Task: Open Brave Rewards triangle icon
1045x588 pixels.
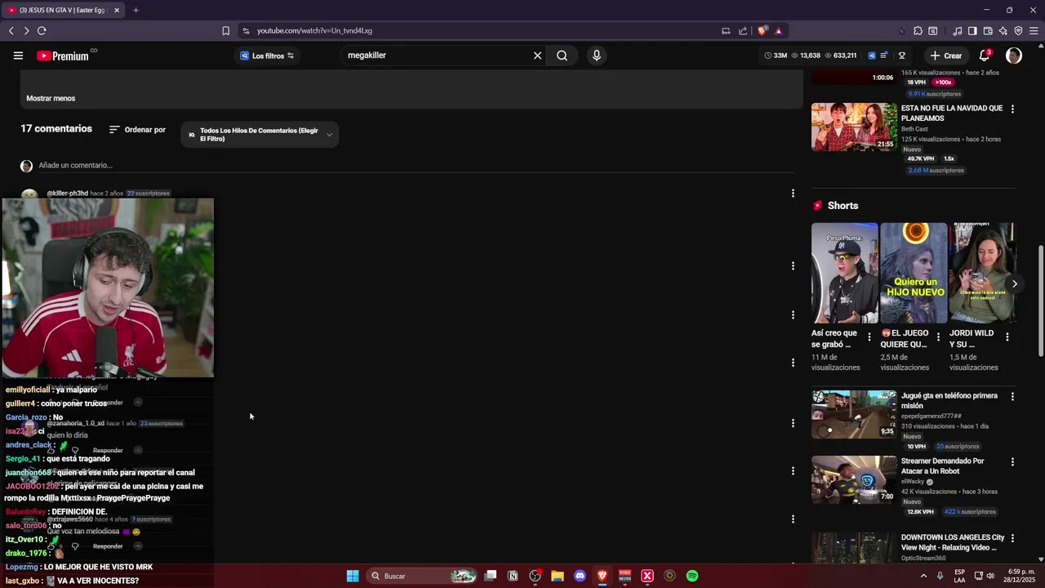Action: (778, 30)
